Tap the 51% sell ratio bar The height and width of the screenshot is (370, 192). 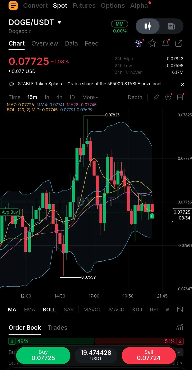[x=139, y=341]
